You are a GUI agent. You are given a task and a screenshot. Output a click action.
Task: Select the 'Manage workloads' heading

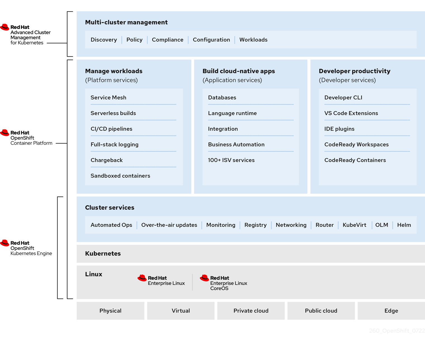point(114,71)
